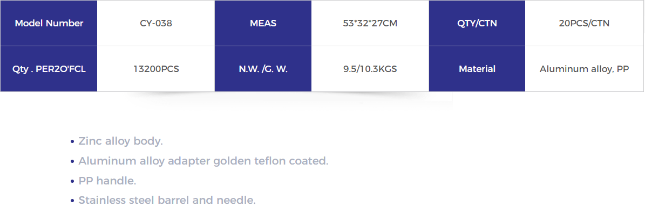Select the 13200PCS value cell

tap(156, 69)
